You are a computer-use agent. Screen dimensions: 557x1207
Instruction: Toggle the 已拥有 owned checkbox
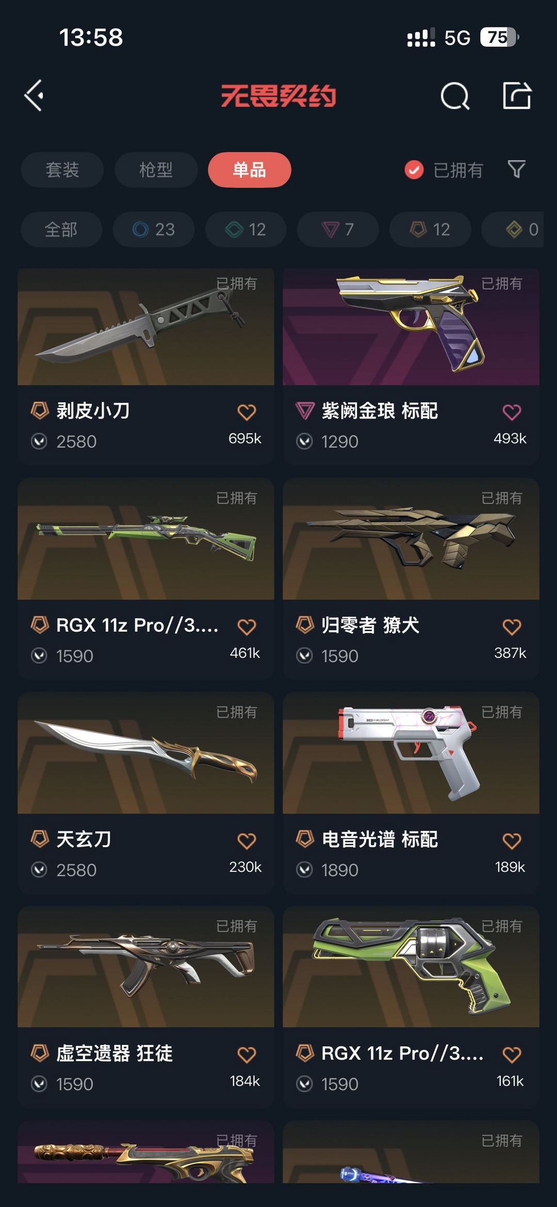pyautogui.click(x=414, y=169)
